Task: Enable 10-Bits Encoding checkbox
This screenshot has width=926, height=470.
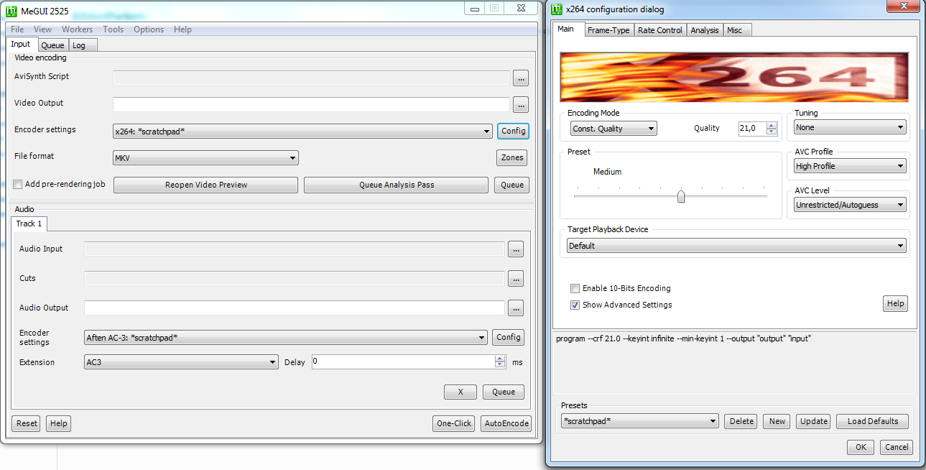Action: click(x=575, y=289)
